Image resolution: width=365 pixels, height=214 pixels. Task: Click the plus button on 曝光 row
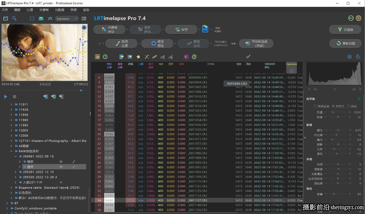pos(350,130)
